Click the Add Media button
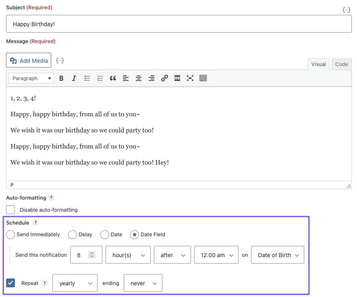Screen dimensions: 357x297 [x=29, y=61]
